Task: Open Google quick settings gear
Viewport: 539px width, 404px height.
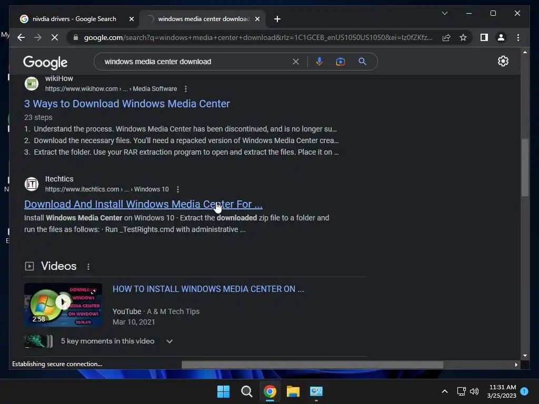Action: [x=503, y=61]
